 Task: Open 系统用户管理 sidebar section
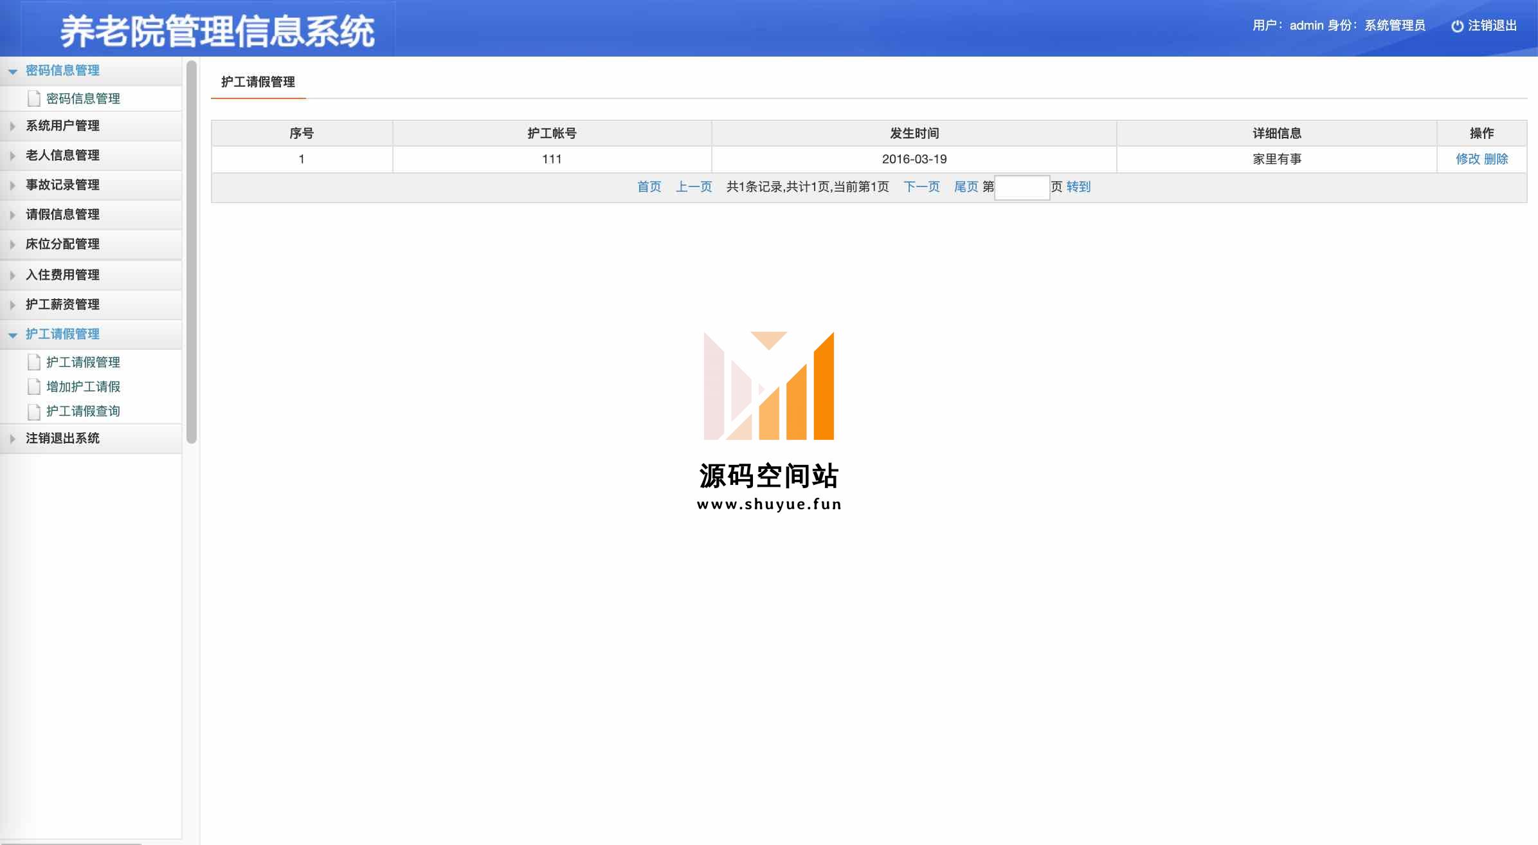[91, 126]
